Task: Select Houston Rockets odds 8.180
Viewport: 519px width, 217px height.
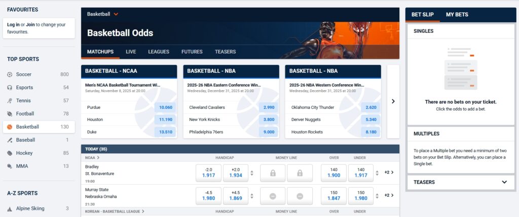Action: (x=370, y=132)
